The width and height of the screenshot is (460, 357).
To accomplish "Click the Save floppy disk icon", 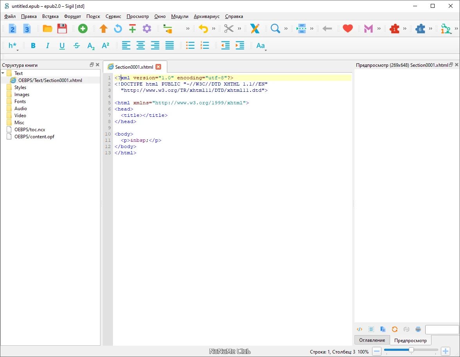I will 62,29.
